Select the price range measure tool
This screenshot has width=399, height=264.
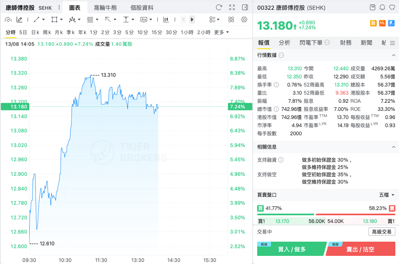point(126,19)
